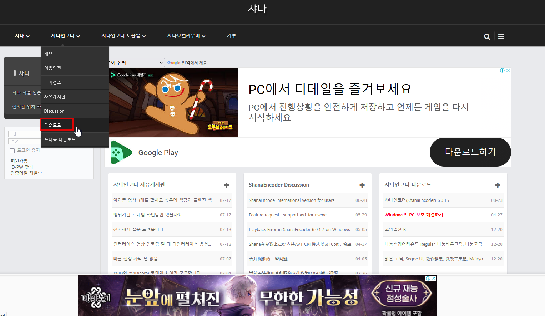545x316 pixels.
Task: Click the Google 번역 attribution link
Action: (187, 63)
